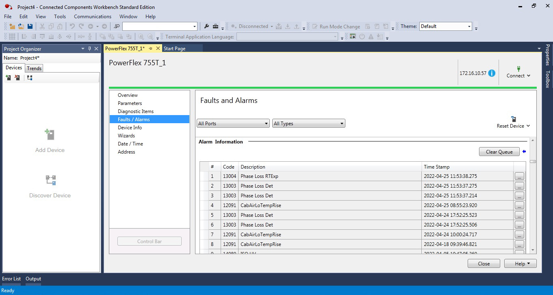This screenshot has height=295, width=553.
Task: Click the large Discover Device icon
Action: (x=50, y=180)
